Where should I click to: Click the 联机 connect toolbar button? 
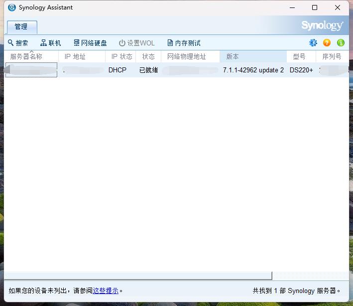click(50, 43)
